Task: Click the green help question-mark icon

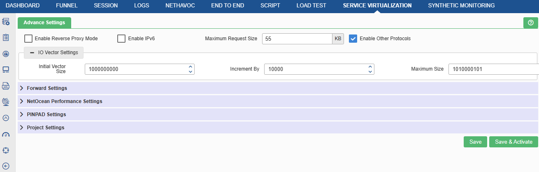Action: tap(530, 23)
